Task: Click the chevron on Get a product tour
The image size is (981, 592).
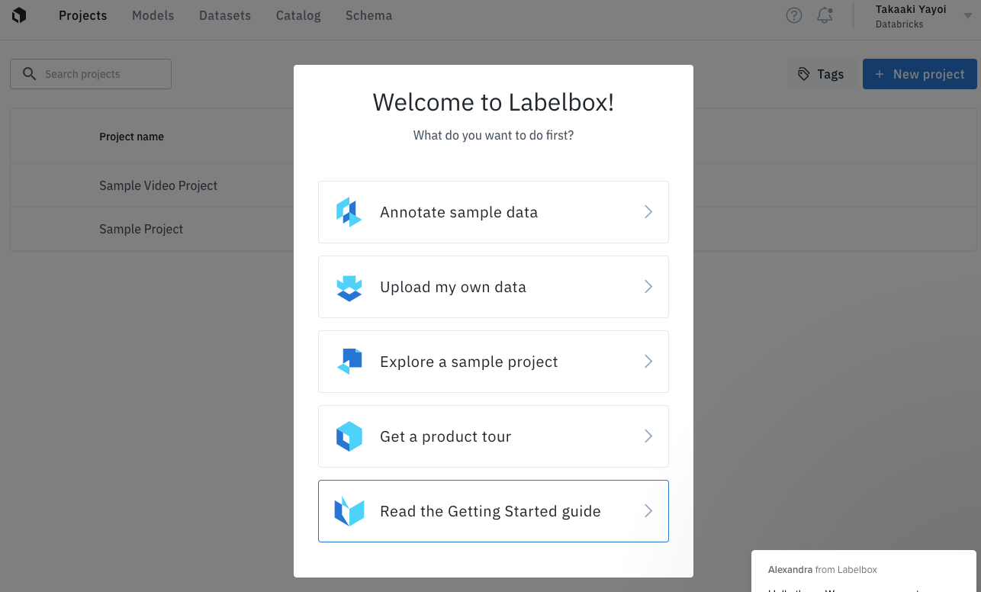Action: pyautogui.click(x=648, y=436)
